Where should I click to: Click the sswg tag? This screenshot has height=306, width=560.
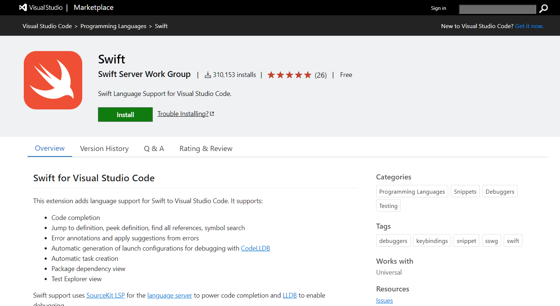[491, 241]
